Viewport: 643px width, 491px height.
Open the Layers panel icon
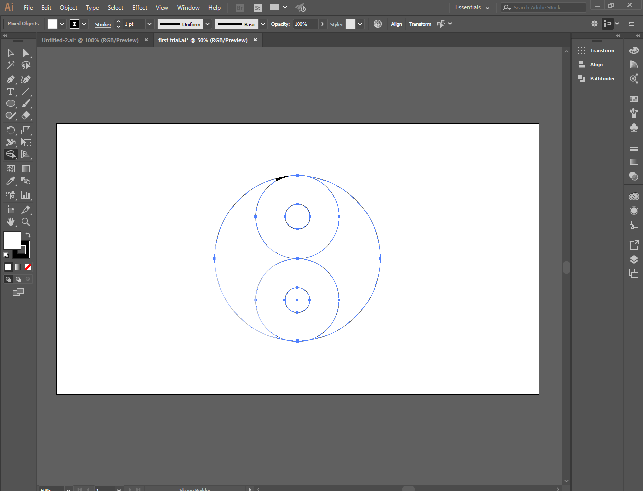pos(634,259)
